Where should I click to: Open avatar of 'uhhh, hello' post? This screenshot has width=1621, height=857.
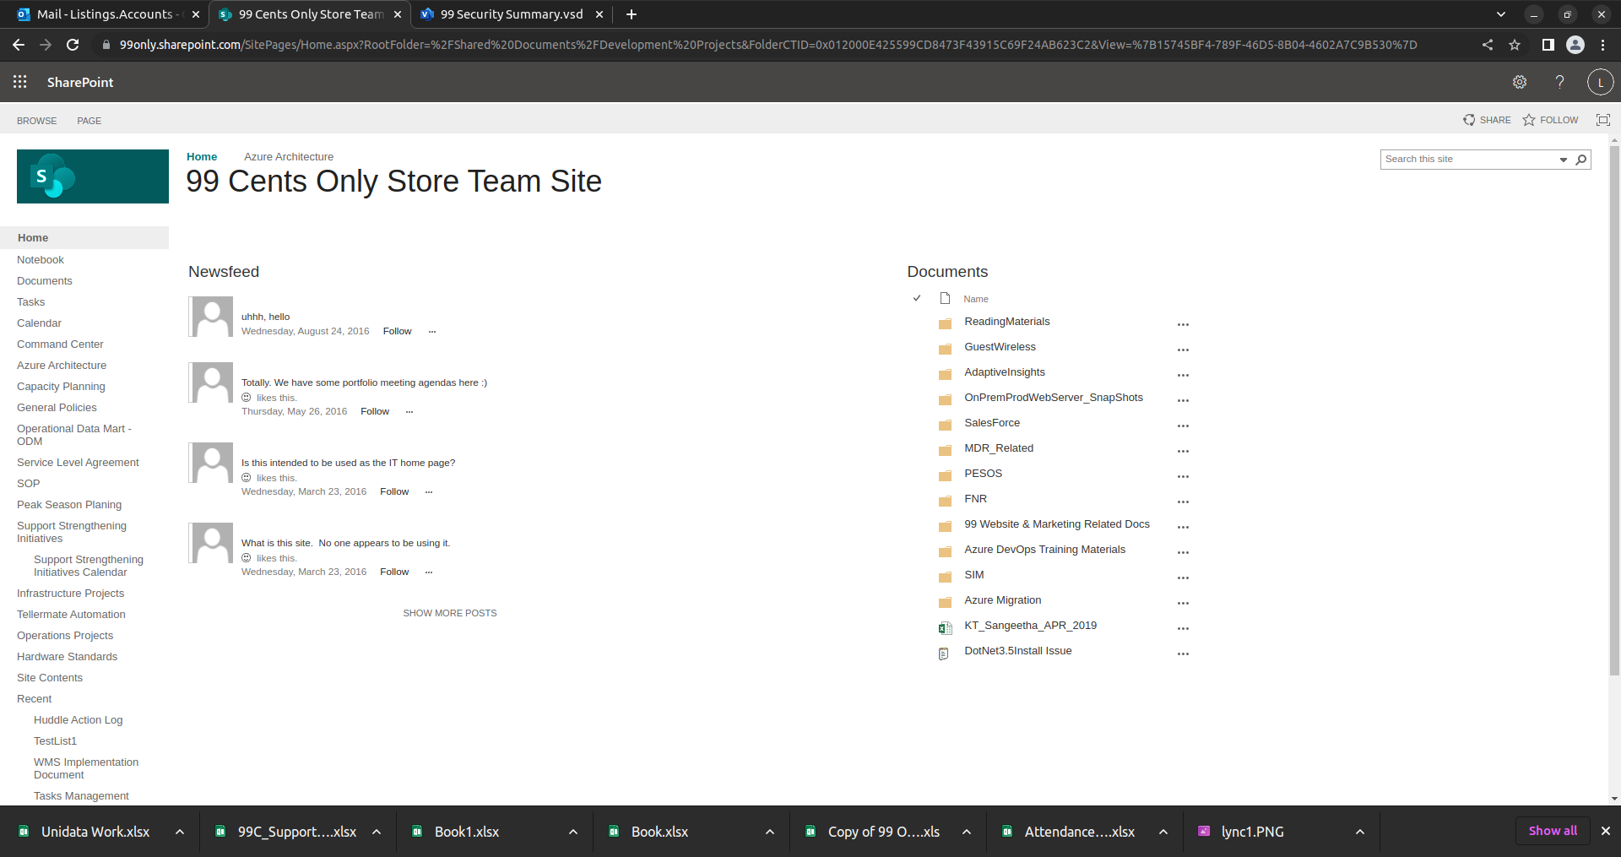click(x=211, y=317)
